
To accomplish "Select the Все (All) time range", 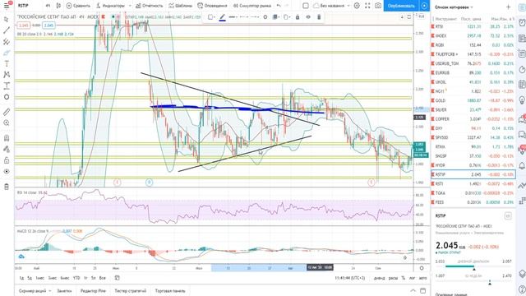I will click(x=103, y=278).
